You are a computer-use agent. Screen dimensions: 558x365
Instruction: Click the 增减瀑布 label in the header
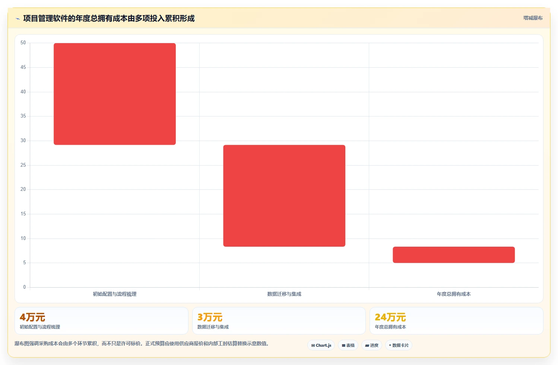(x=533, y=18)
